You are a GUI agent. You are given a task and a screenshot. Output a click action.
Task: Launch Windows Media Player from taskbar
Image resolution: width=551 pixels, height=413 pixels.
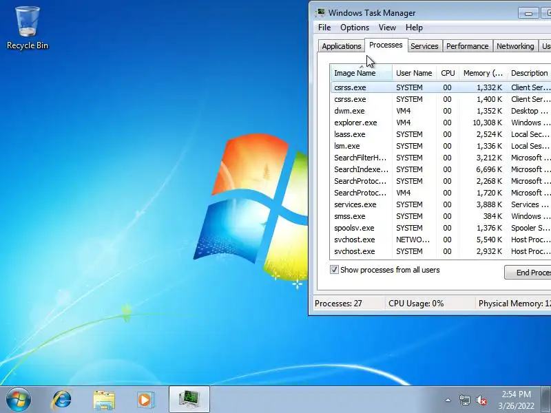tap(145, 400)
